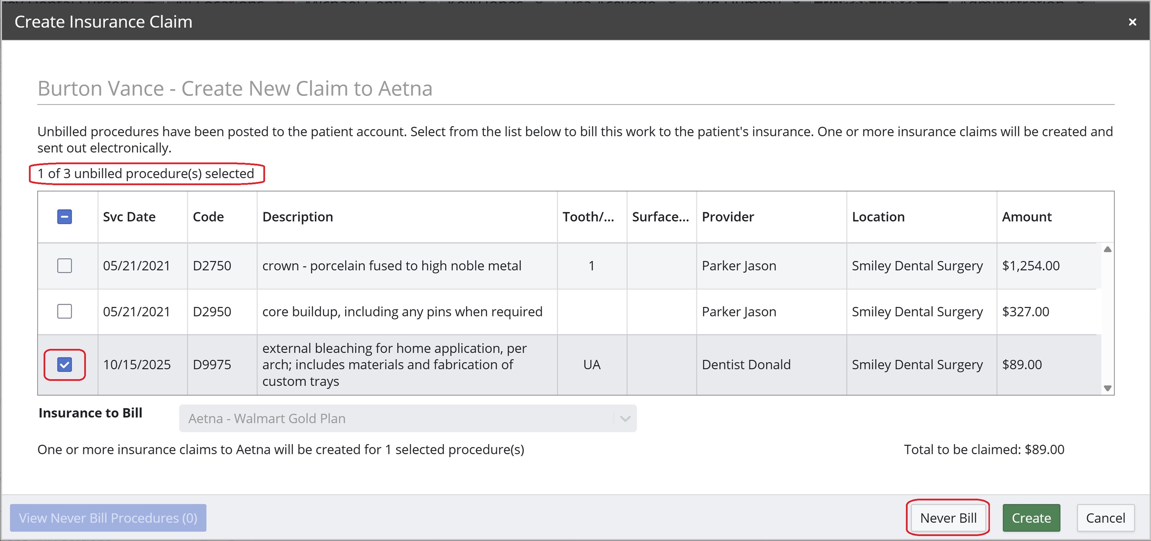Viewport: 1151px width, 541px height.
Task: Click the Provider column header
Action: click(727, 217)
